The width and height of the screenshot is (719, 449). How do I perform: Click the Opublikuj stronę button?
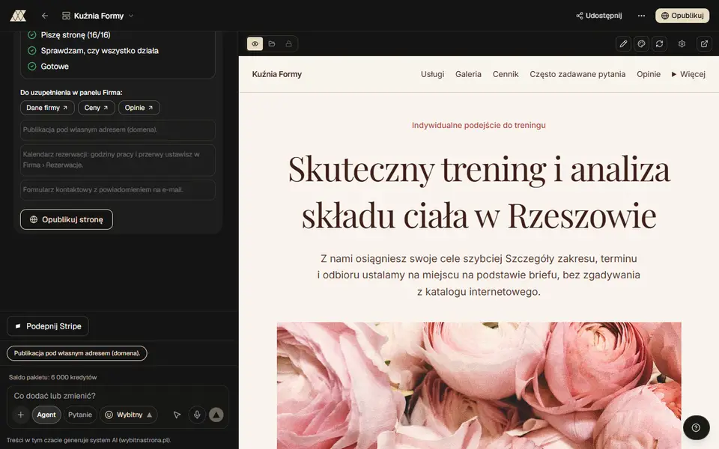[67, 219]
